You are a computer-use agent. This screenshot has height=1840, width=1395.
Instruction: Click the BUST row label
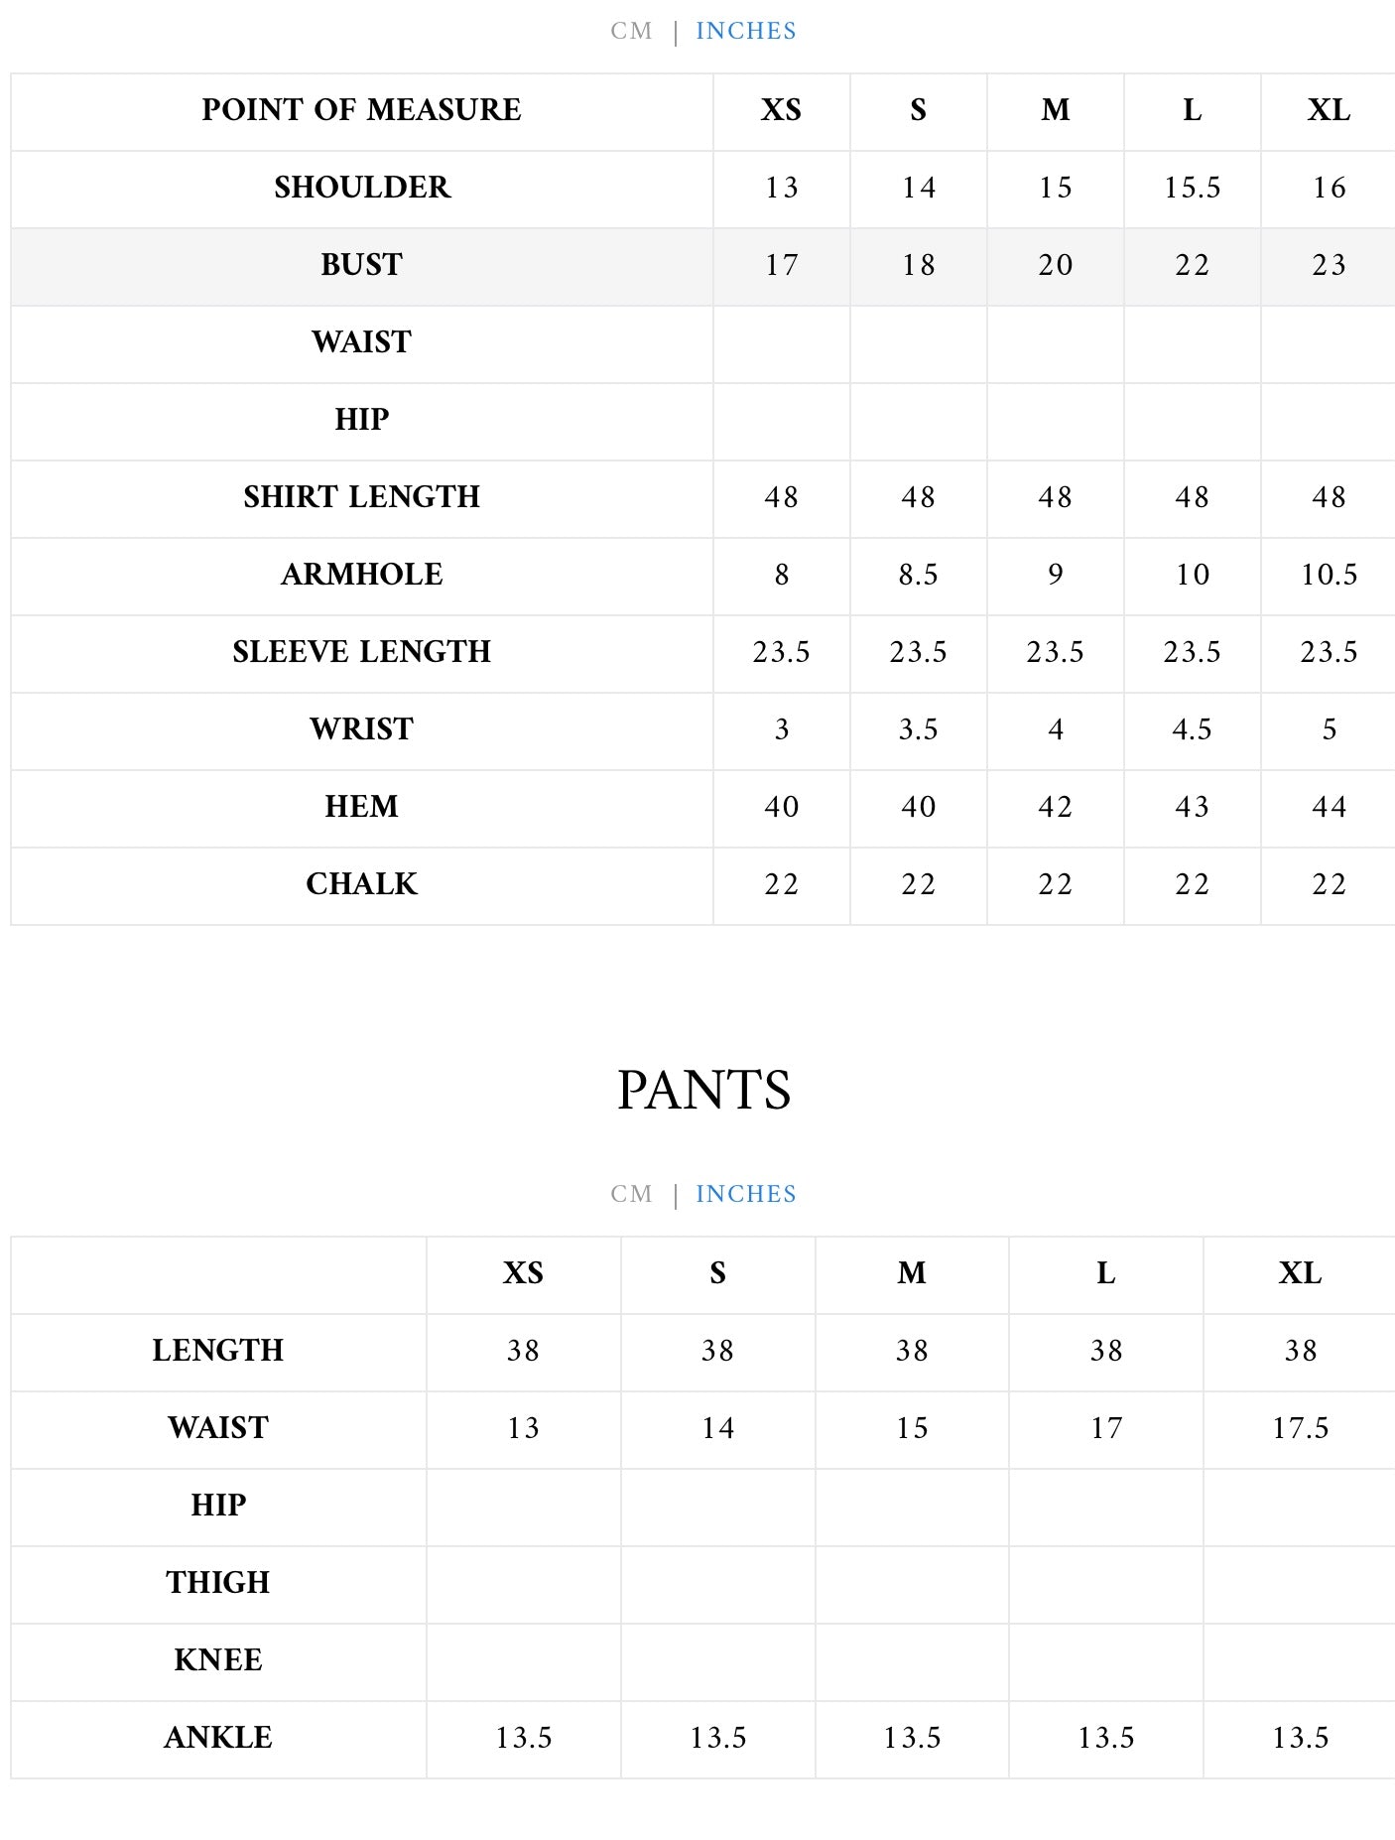[361, 265]
